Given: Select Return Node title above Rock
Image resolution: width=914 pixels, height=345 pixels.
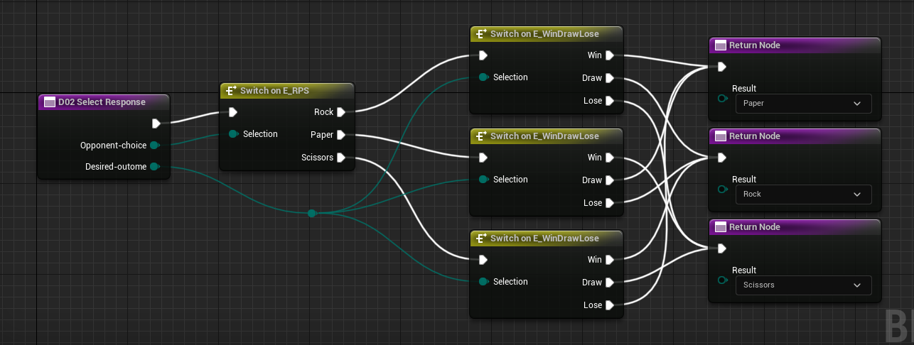Looking at the screenshot, I should click(755, 136).
